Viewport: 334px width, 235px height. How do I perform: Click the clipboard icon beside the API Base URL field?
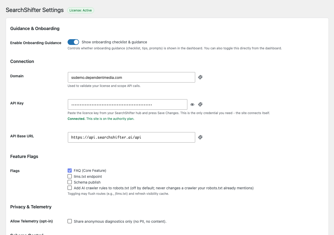click(x=200, y=137)
